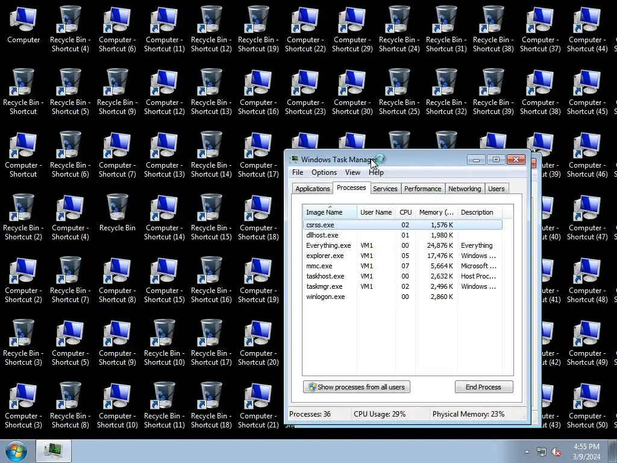Viewport: 617px width, 463px height.
Task: Select Recycle Bin - Shortcut (24) icon
Action: point(399,28)
